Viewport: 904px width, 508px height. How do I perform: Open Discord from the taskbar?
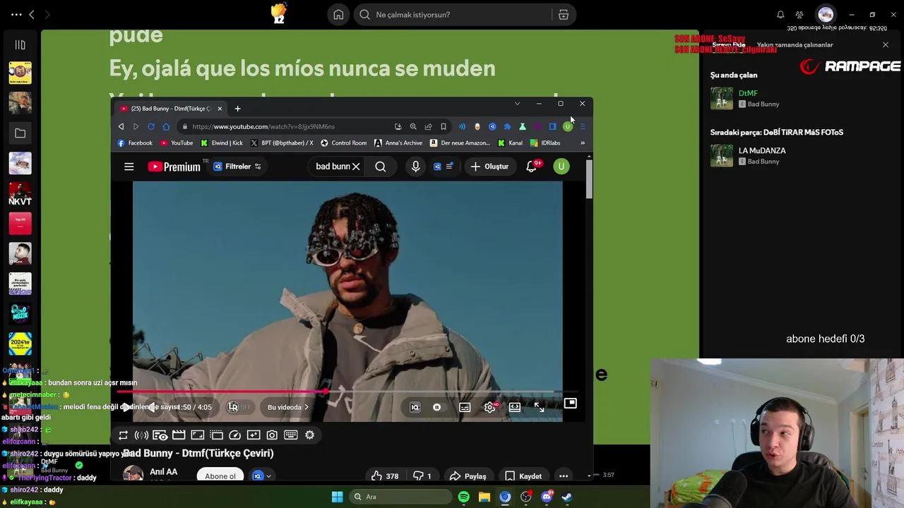point(546,497)
